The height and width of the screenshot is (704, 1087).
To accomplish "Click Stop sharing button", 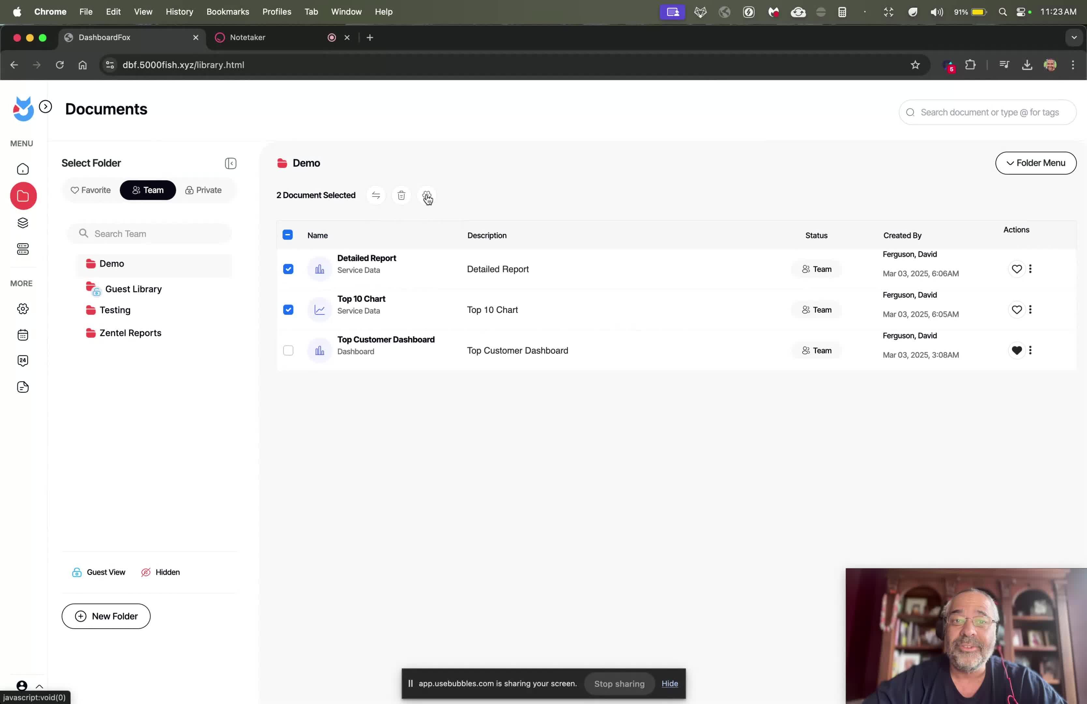I will point(619,683).
